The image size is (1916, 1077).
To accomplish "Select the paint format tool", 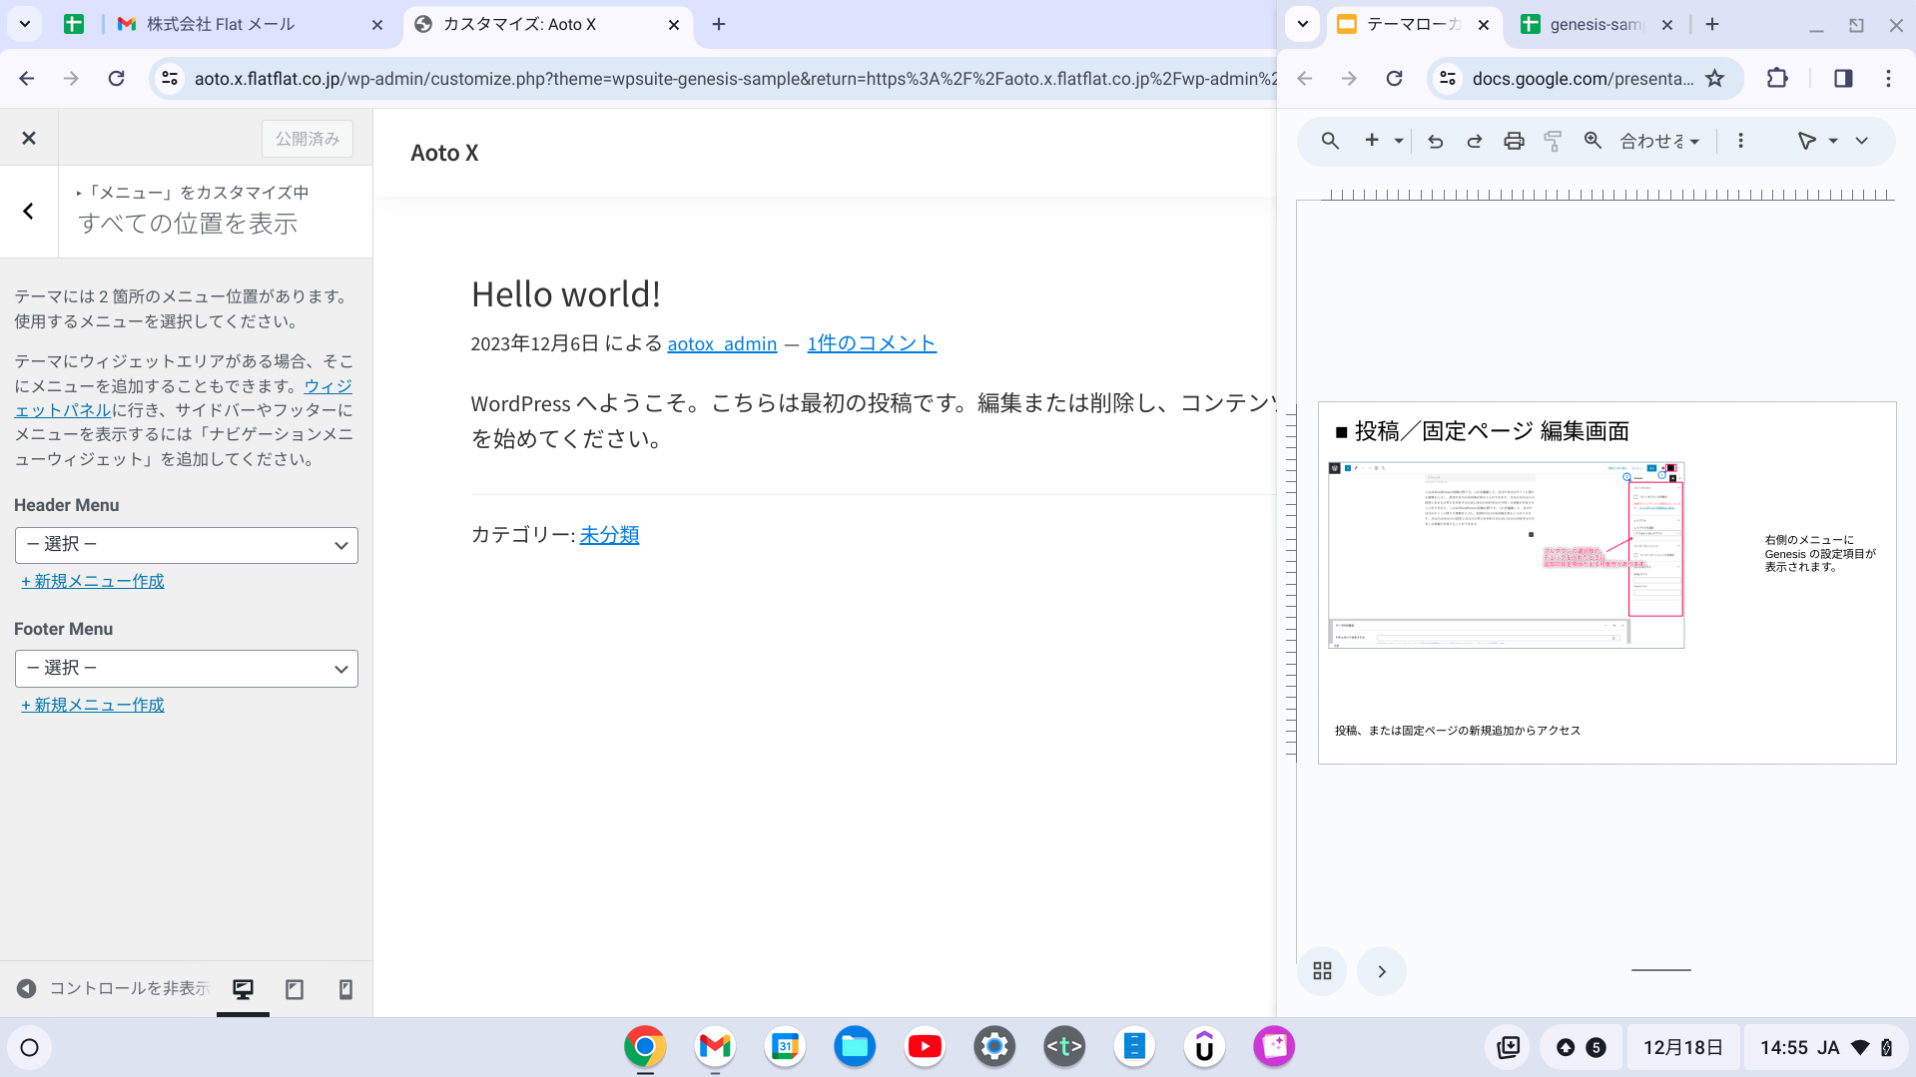I will [x=1553, y=141].
